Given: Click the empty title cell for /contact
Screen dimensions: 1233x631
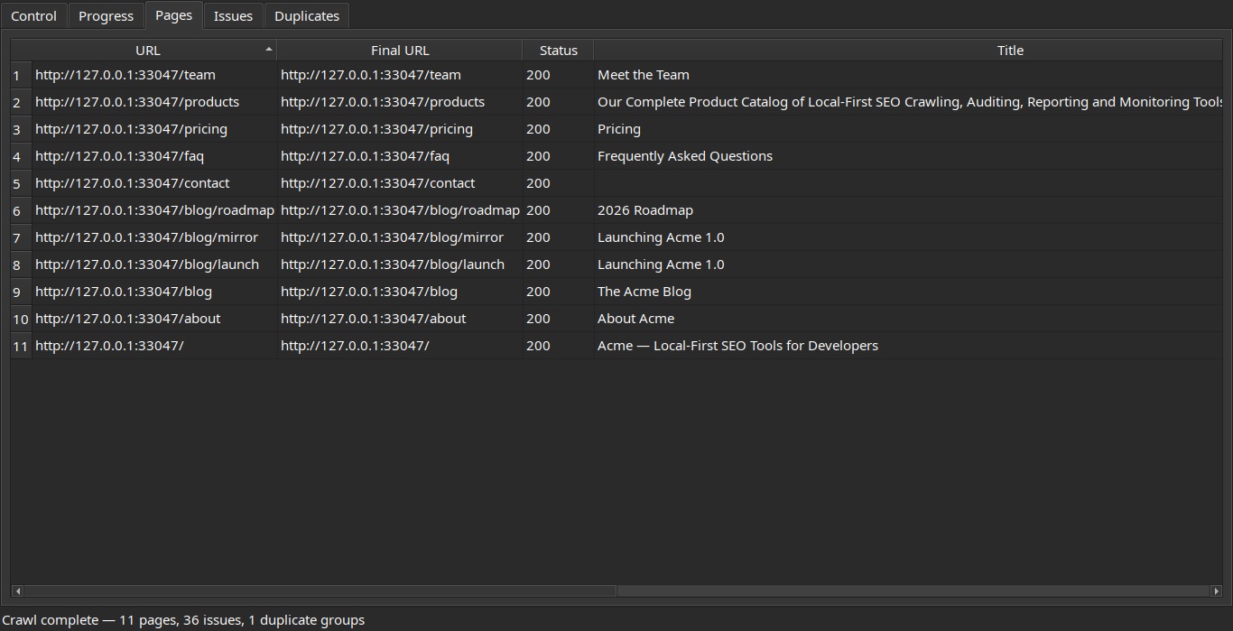Looking at the screenshot, I should pos(908,183).
